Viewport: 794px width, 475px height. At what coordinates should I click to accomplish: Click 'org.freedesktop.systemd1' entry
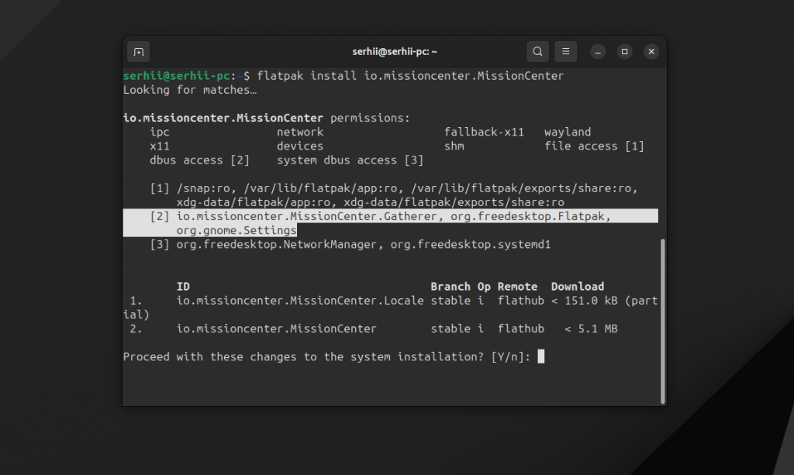pyautogui.click(x=471, y=245)
